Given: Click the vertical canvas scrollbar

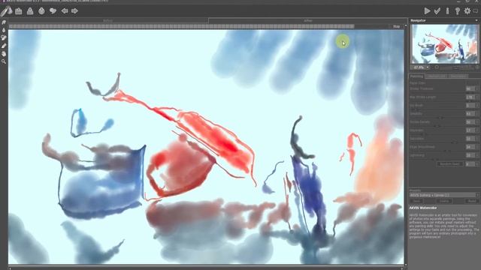Looking at the screenshot, I should (x=406, y=145).
